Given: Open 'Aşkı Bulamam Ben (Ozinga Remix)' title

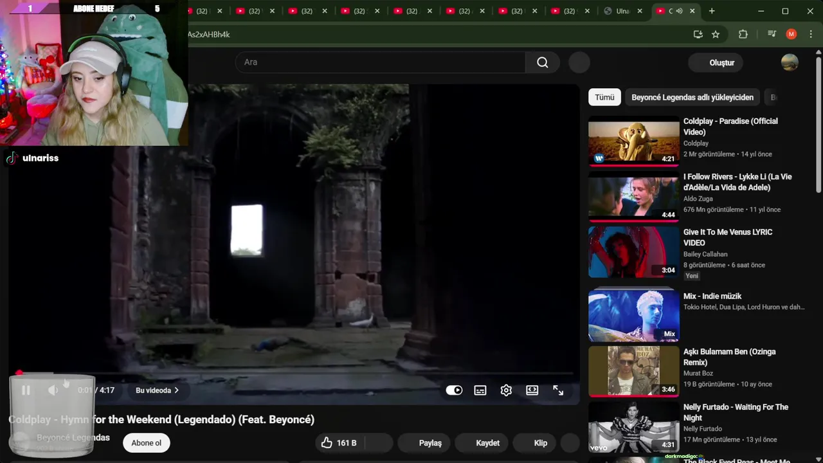Looking at the screenshot, I should pos(729,357).
